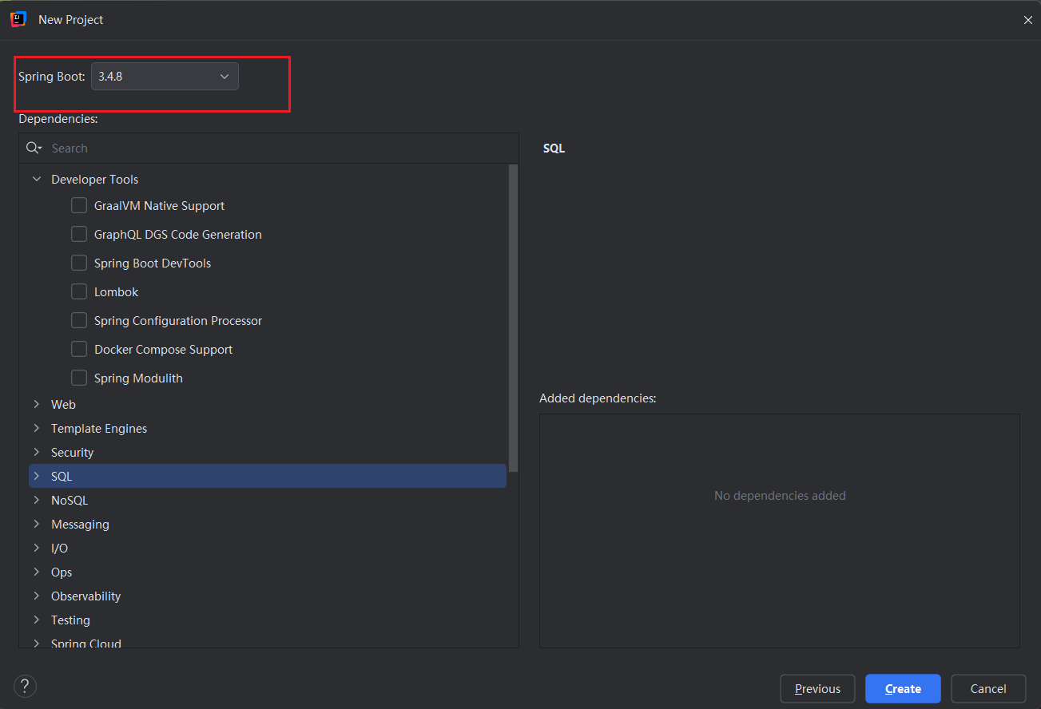Viewport: 1041px width, 709px height.
Task: Expand the Web category
Action: click(x=36, y=404)
